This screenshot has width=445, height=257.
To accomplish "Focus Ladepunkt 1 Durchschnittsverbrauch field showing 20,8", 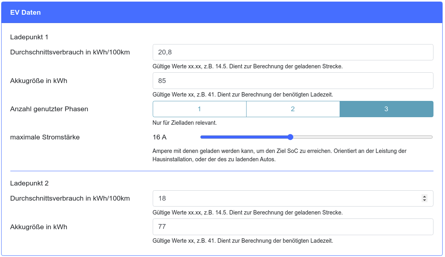I will 293,52.
